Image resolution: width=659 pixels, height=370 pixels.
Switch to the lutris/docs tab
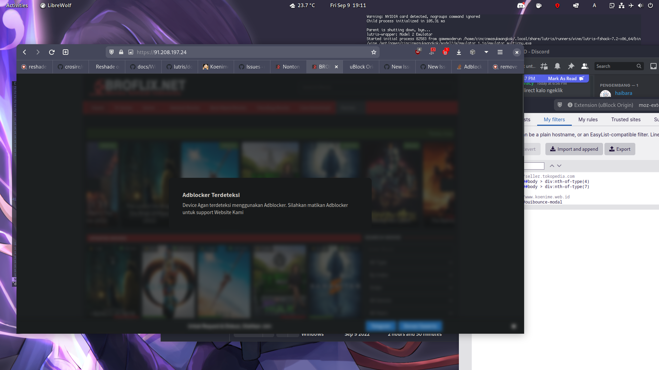point(180,67)
